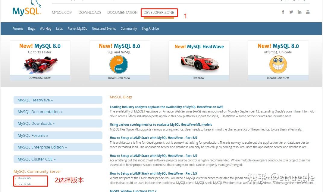
Task: Open blog about HeatWave availability on AWS
Action: [166, 107]
